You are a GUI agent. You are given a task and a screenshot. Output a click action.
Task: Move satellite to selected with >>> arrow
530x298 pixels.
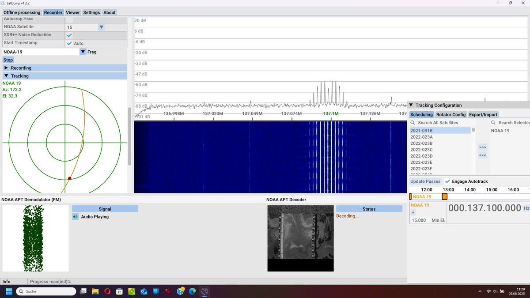(x=482, y=147)
